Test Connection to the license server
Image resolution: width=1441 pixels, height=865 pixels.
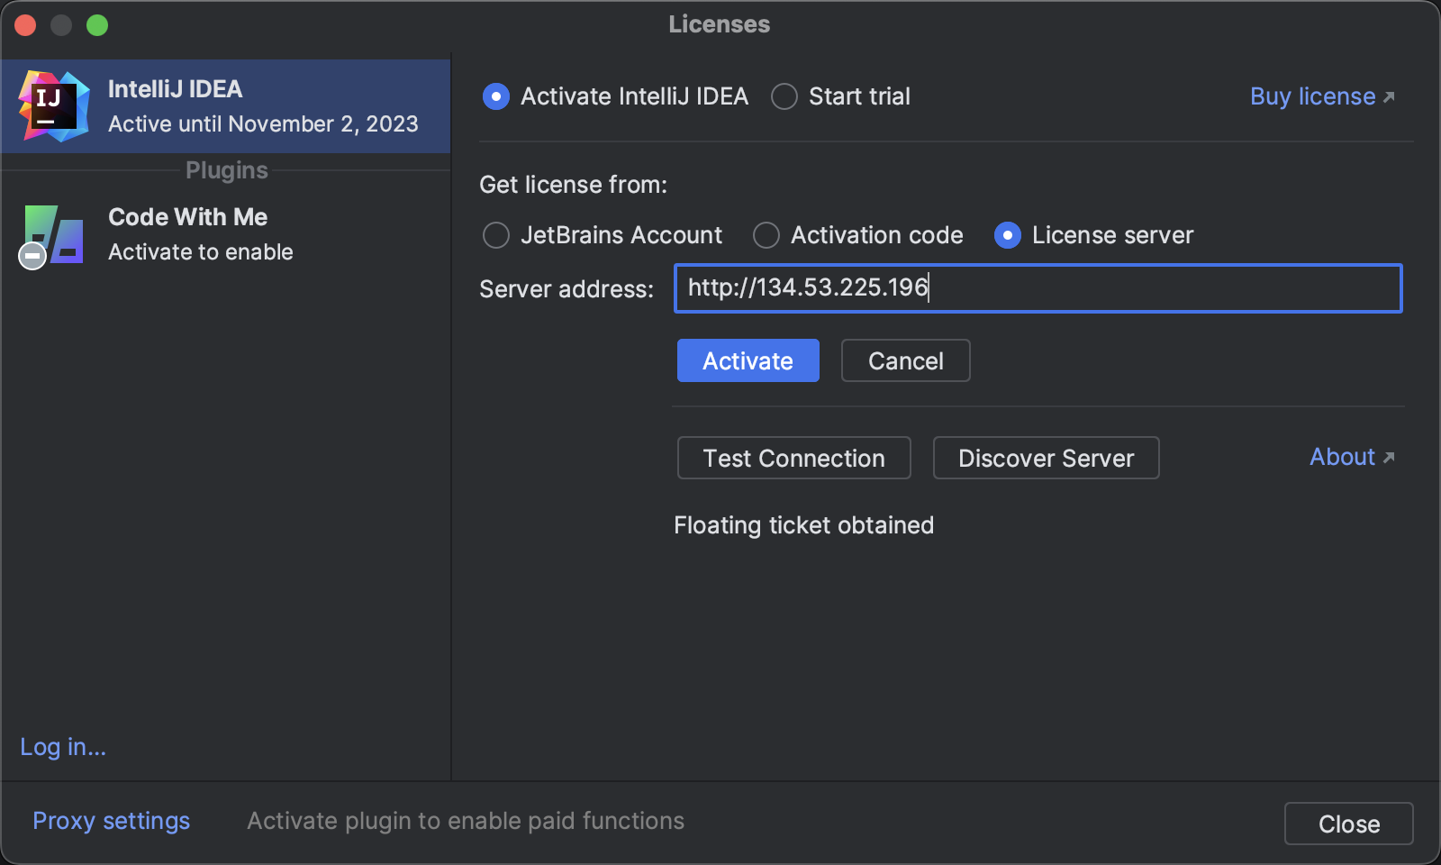point(794,458)
